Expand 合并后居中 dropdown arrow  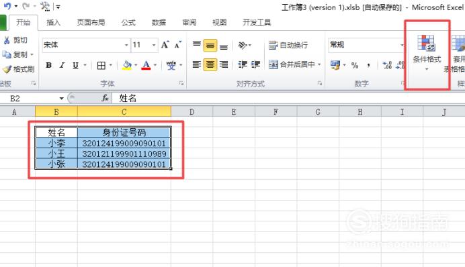[x=319, y=64]
